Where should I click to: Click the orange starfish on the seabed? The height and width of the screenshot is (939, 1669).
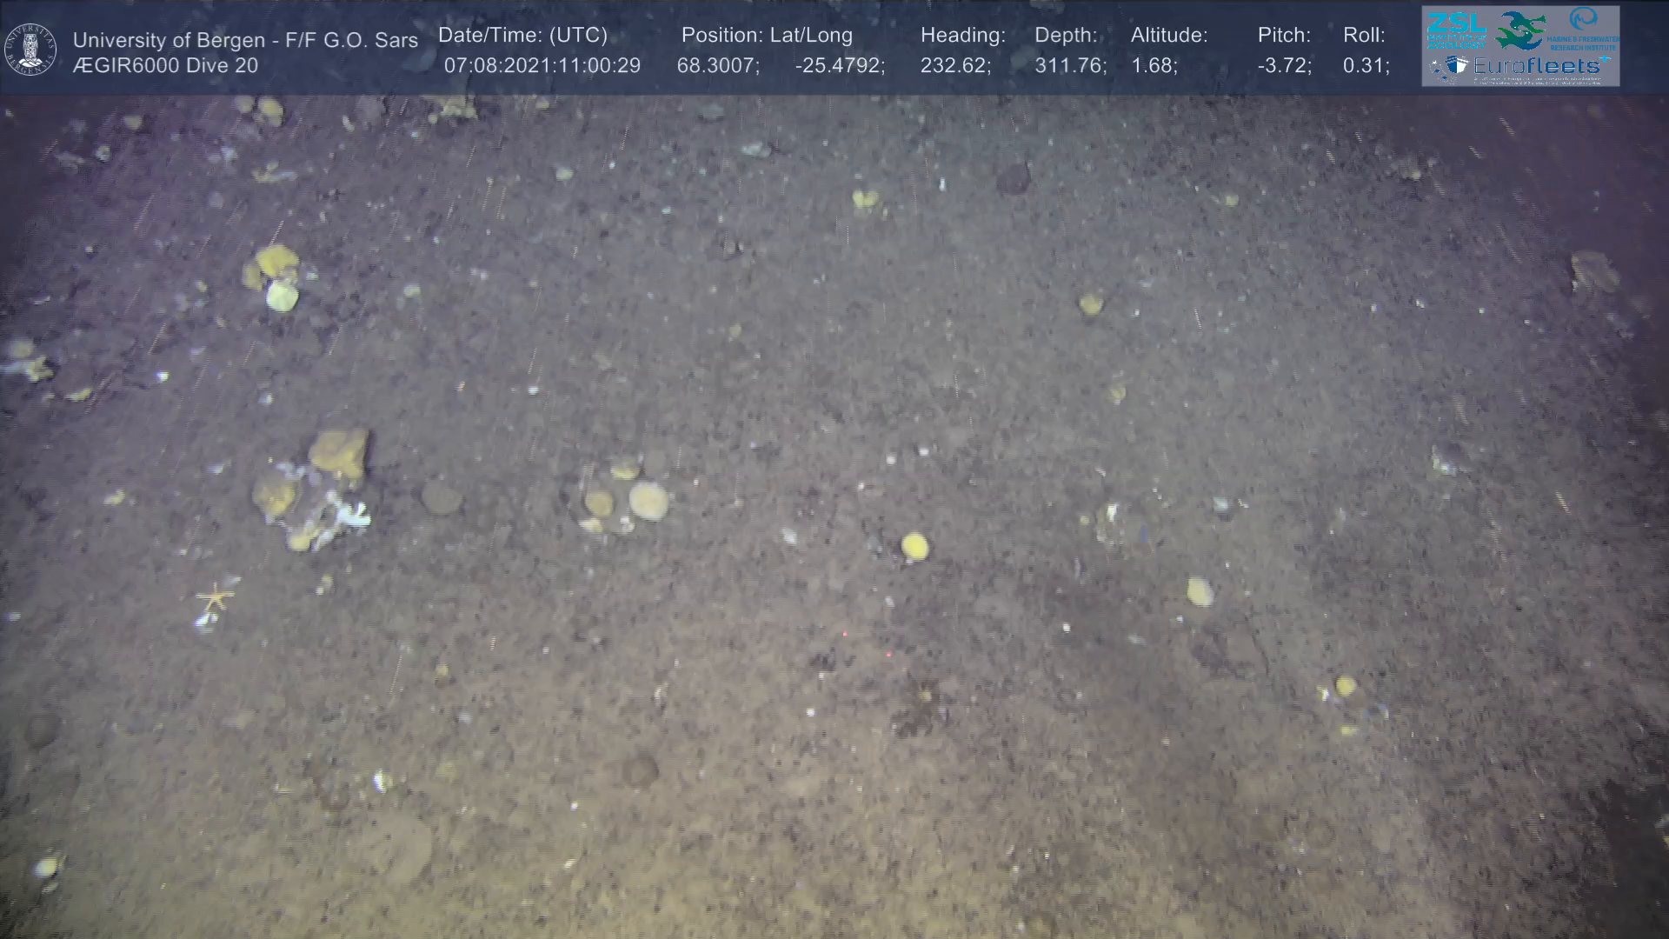pos(215,598)
